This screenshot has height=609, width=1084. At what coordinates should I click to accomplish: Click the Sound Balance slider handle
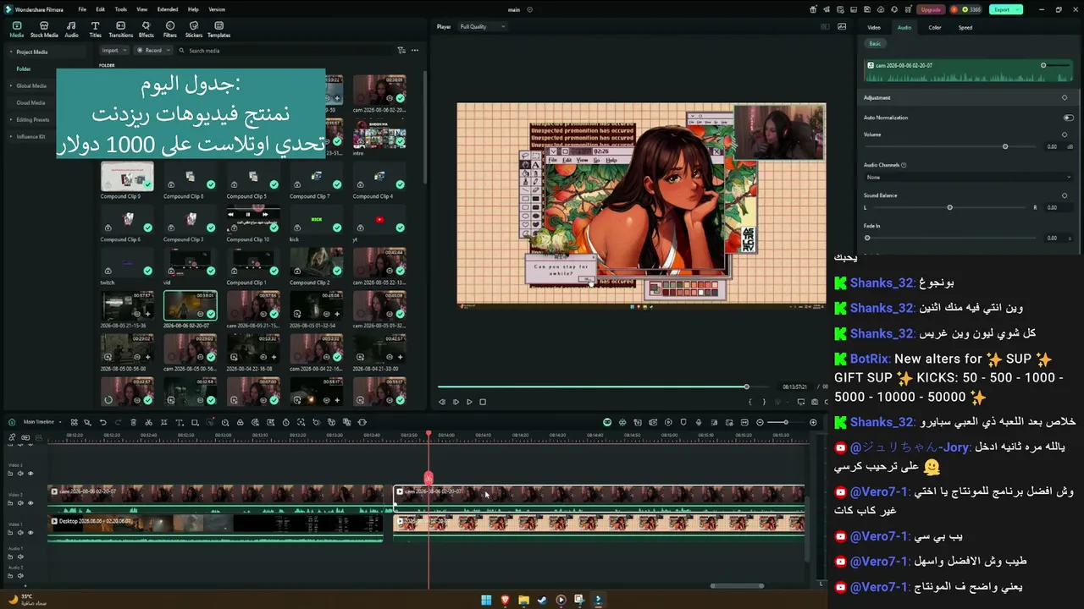(x=949, y=207)
